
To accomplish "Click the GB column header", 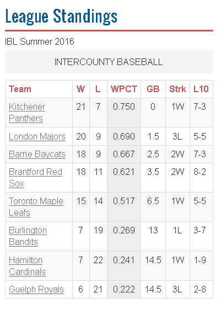I will tap(153, 89).
